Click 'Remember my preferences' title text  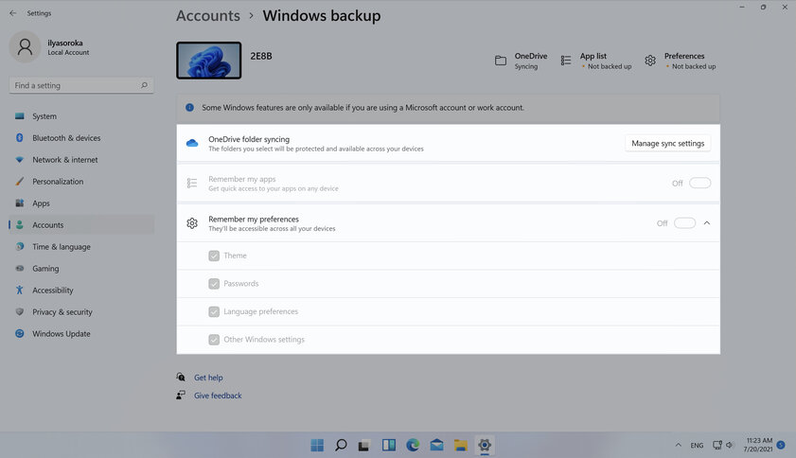point(254,220)
